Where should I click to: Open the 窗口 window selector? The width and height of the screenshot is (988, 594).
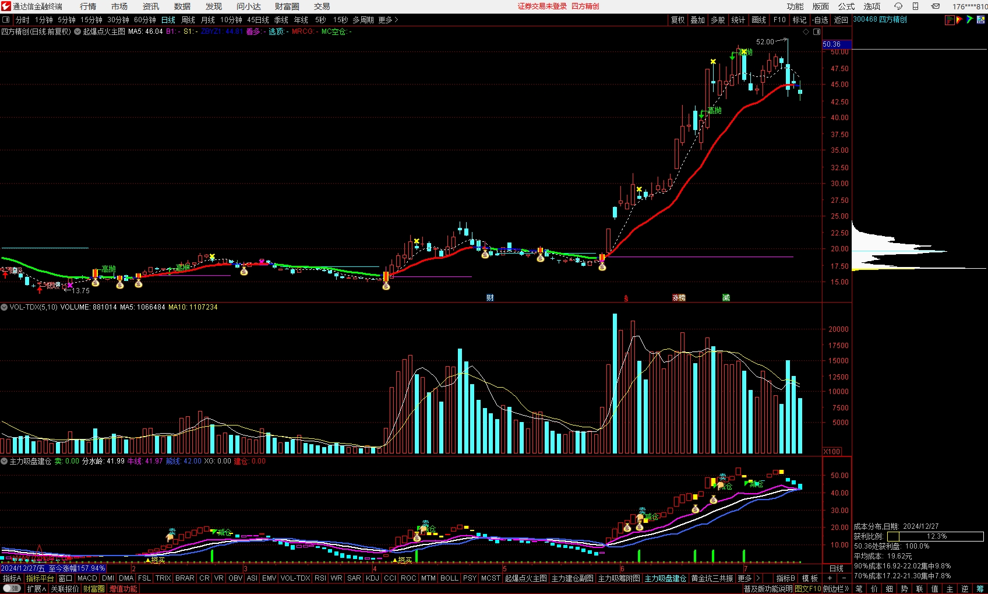click(65, 578)
